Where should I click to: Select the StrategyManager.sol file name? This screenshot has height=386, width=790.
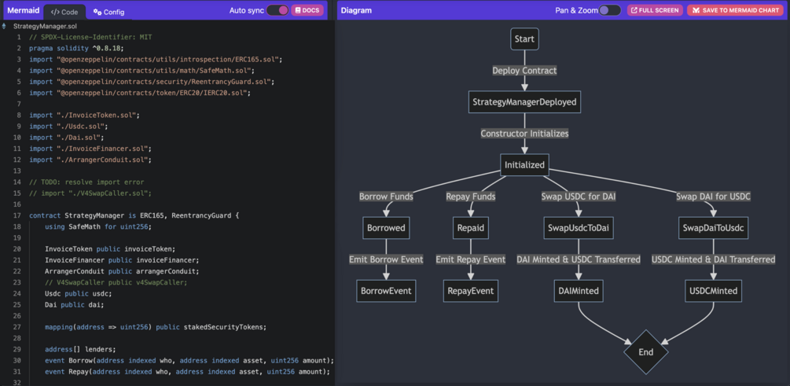pos(45,26)
